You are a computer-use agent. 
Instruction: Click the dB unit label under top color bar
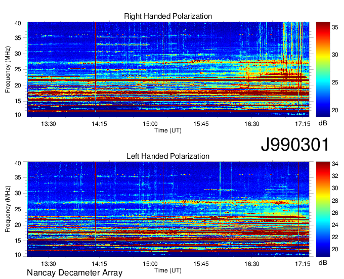pyautogui.click(x=323, y=123)
